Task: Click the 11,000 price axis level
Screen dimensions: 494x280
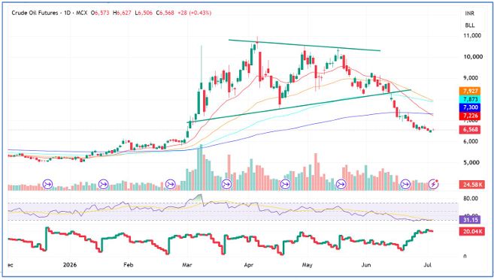Action: (x=473, y=35)
